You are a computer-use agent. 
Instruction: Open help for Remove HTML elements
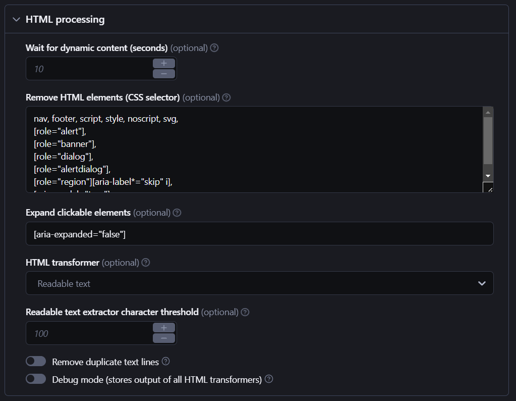(x=226, y=97)
